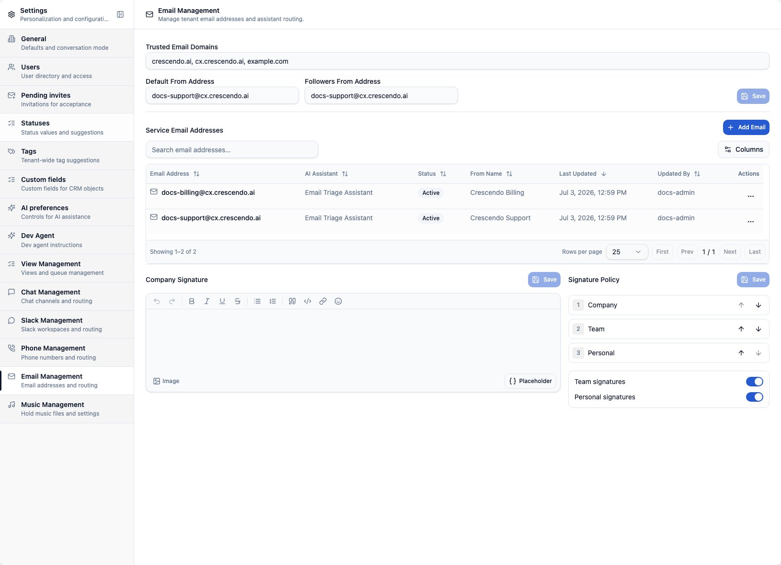Open the emoji picker in signature editor

[338, 301]
